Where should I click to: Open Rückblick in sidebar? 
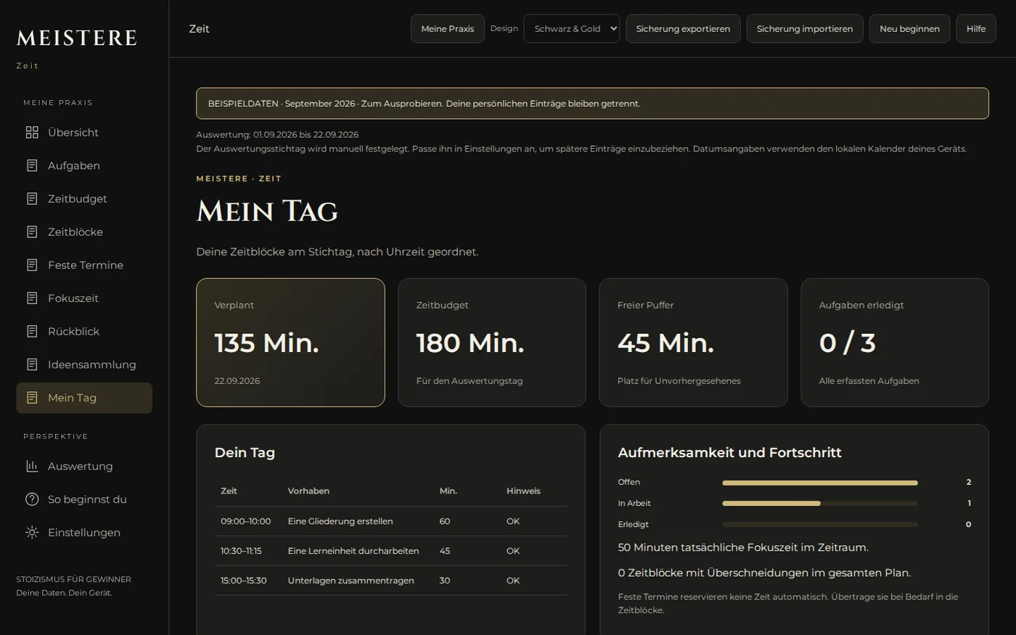pos(84,331)
